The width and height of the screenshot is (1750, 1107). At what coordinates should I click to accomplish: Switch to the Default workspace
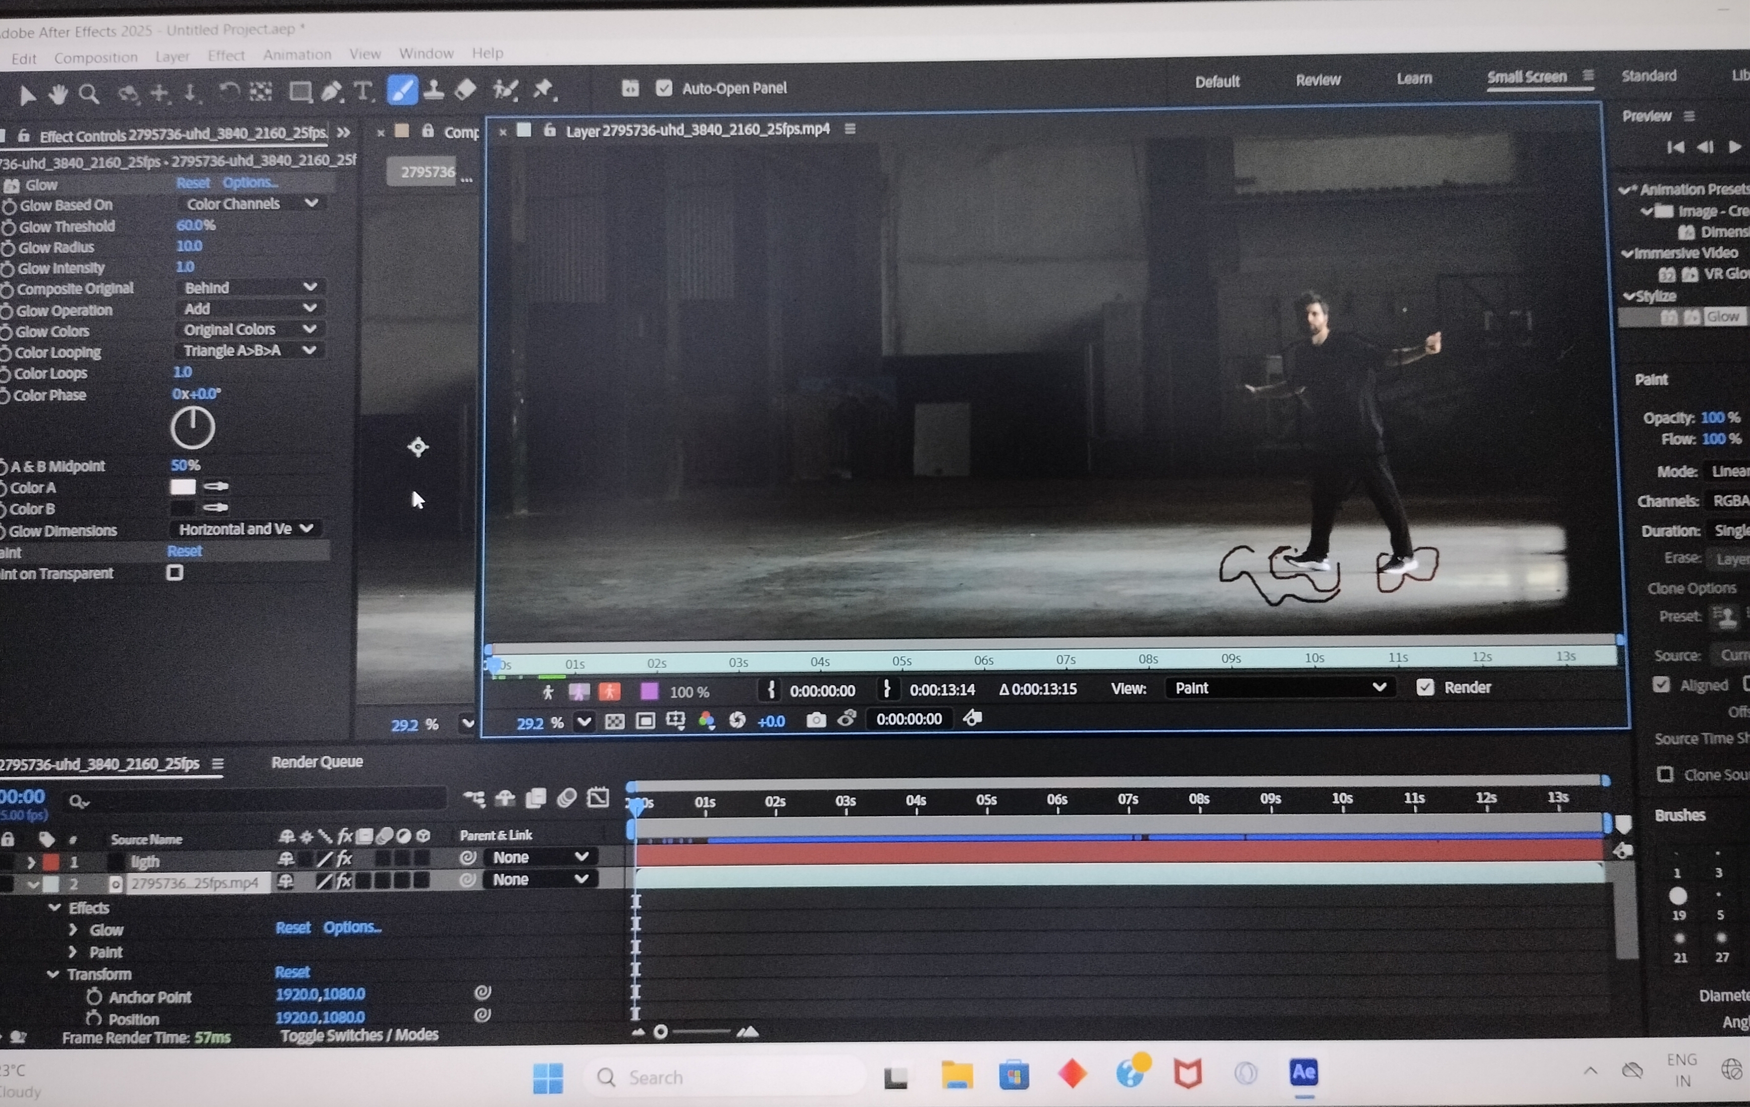point(1217,81)
